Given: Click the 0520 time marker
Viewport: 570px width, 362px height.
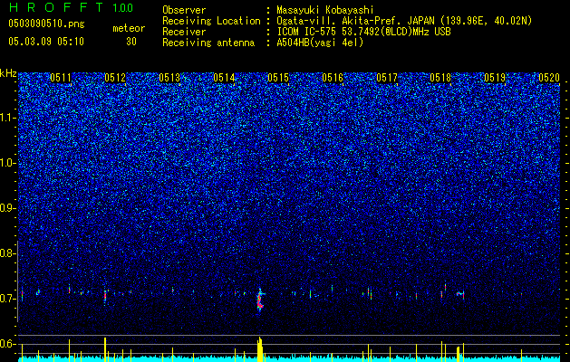Looking at the screenshot, I should [x=549, y=78].
